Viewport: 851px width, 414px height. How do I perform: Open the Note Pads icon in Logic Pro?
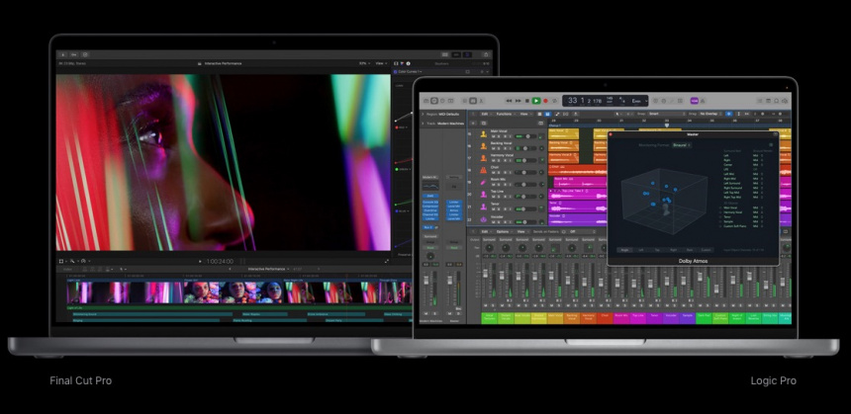768,101
